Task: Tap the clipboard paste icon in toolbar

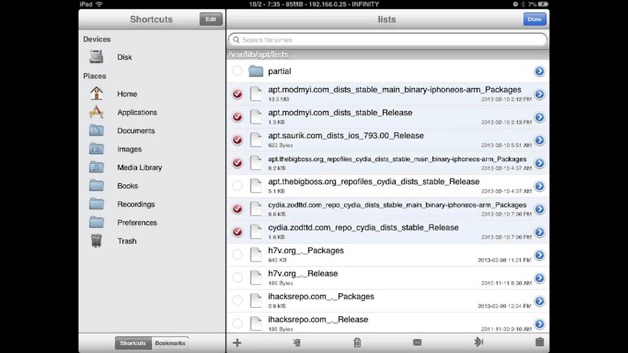Action: point(539,342)
